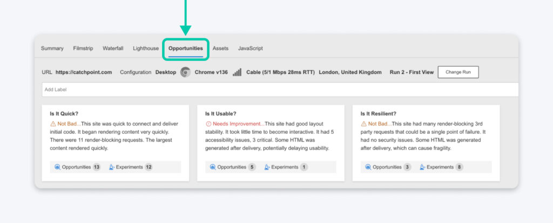Click the warning triangle in Is It Quick card

pos(53,124)
